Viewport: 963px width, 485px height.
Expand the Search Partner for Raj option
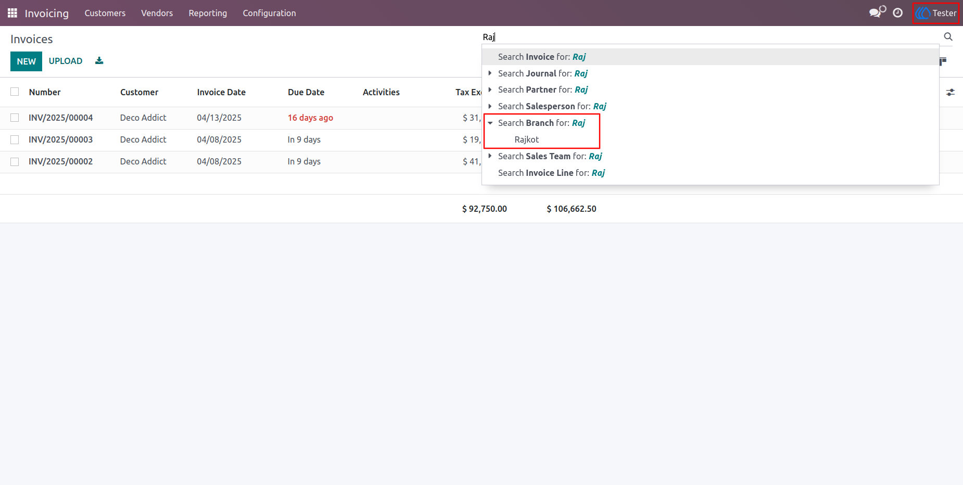tap(490, 90)
